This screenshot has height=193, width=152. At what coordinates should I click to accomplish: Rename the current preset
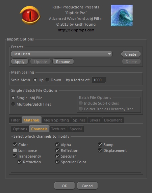point(63,61)
